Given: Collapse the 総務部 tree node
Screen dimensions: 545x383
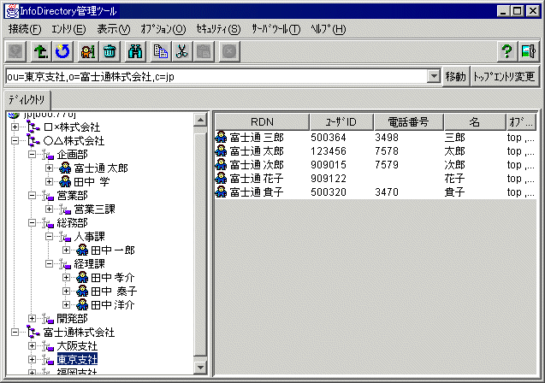Looking at the screenshot, I should (32, 222).
